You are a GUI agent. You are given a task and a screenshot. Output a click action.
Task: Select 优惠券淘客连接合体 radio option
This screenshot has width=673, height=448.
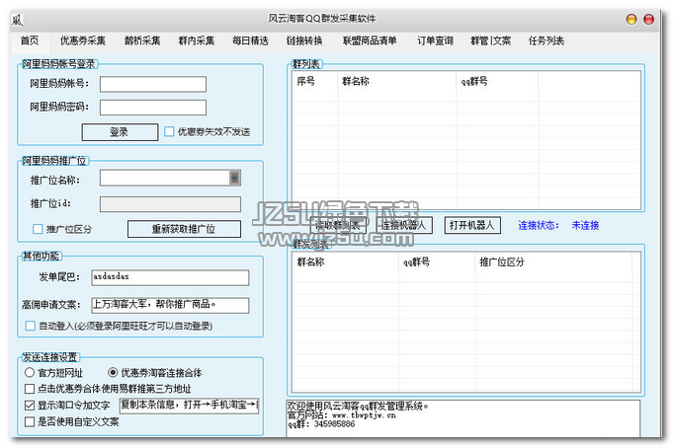(x=113, y=372)
